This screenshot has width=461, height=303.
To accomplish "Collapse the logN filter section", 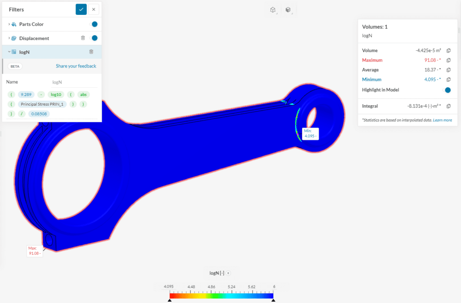I will point(9,52).
